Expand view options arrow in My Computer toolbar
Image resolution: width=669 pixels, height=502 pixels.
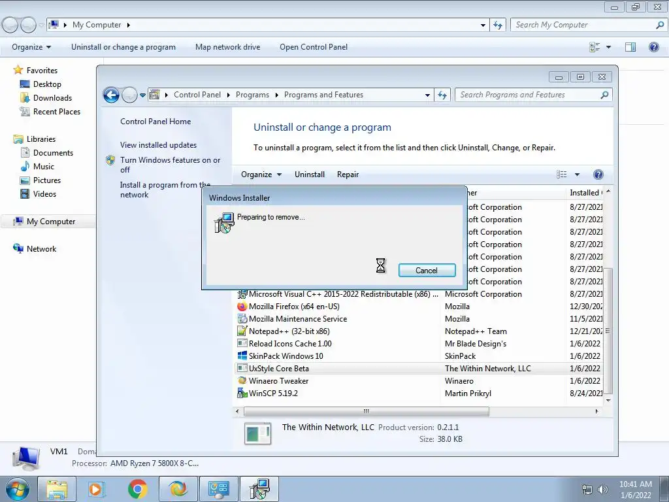click(x=608, y=47)
